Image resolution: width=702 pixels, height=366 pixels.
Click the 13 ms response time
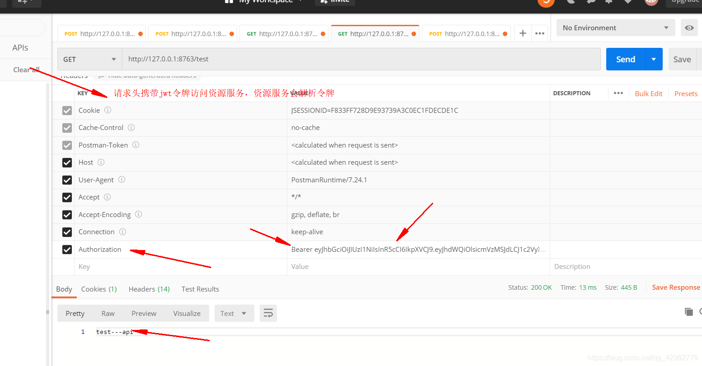(588, 287)
